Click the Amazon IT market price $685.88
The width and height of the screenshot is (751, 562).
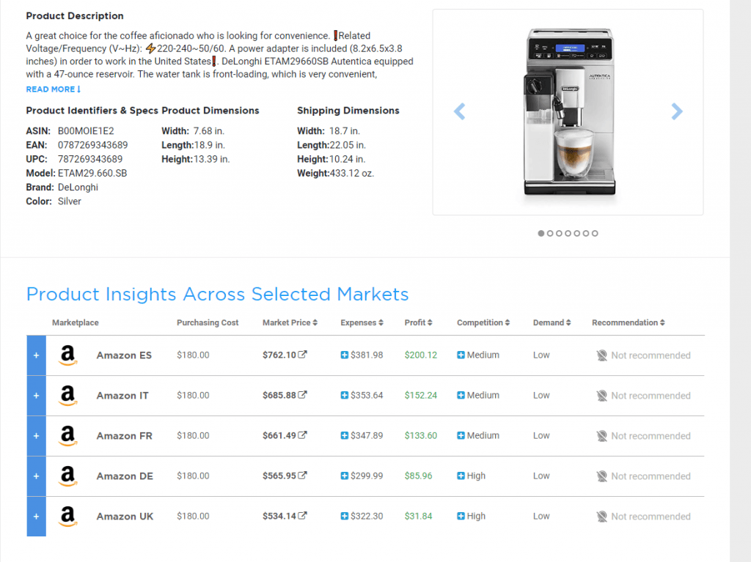[279, 395]
